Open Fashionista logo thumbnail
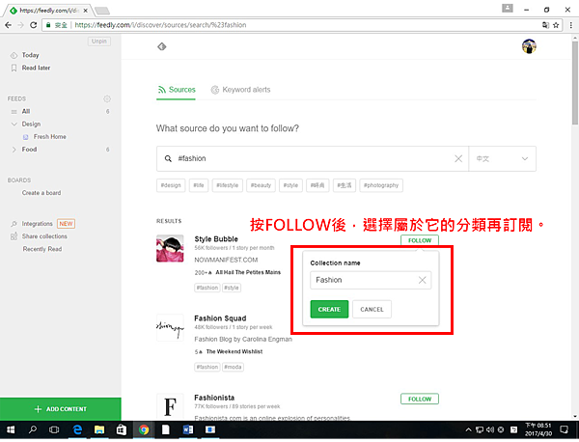The height and width of the screenshot is (442, 579). click(x=170, y=406)
